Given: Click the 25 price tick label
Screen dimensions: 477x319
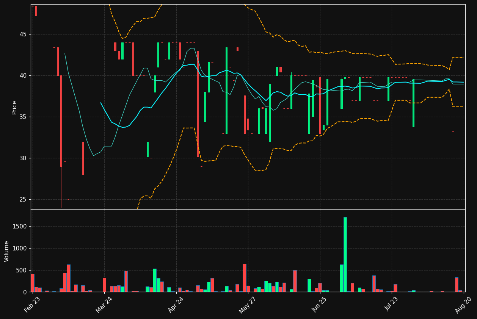Looking at the screenshot, I should (24, 200).
